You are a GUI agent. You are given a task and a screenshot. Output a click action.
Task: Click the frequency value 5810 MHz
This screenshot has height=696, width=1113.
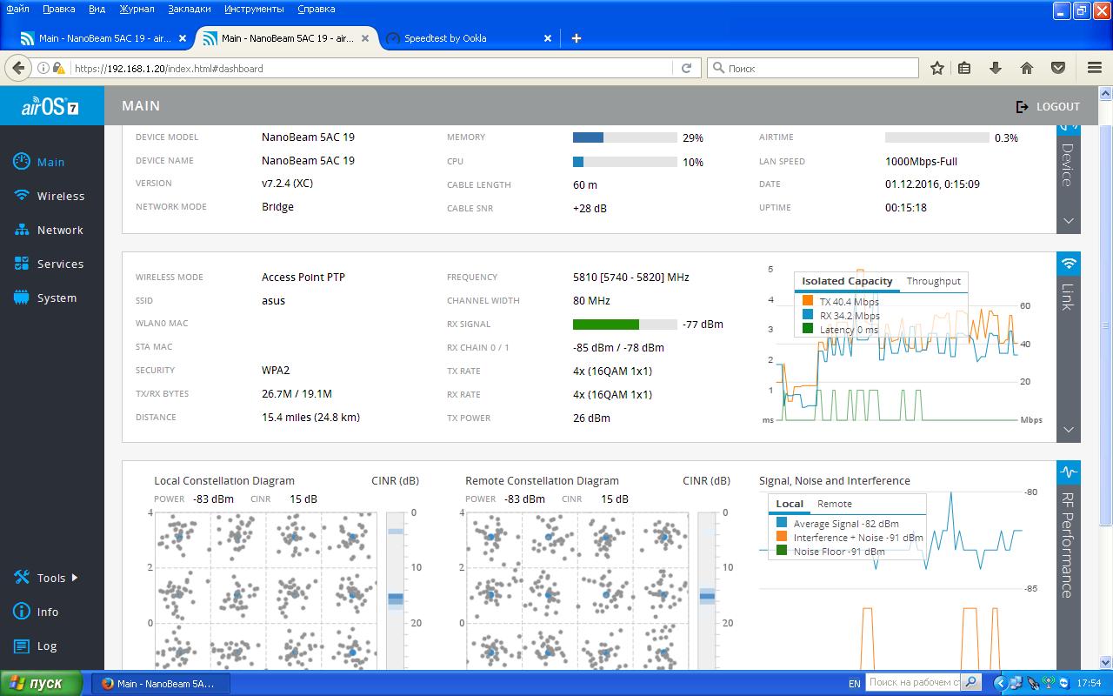(x=631, y=278)
